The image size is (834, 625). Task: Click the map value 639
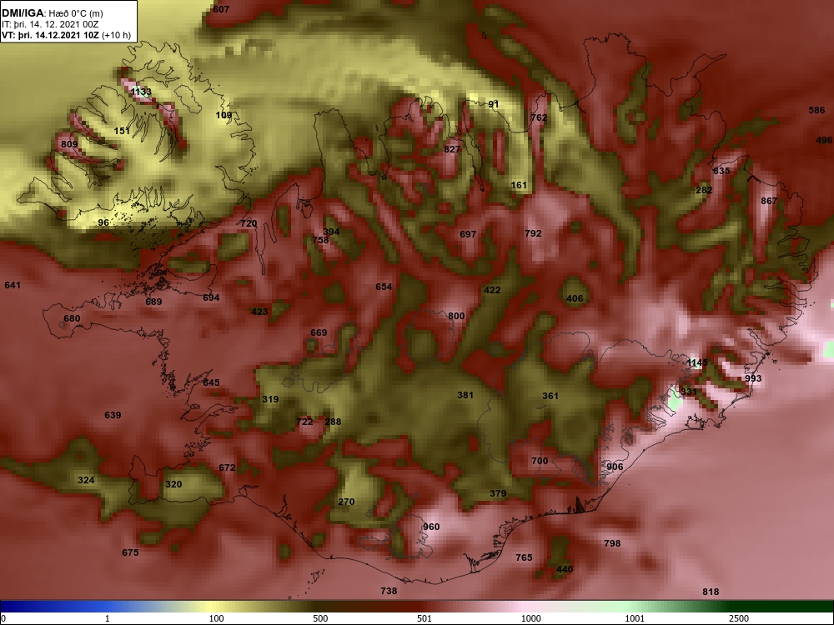(x=113, y=415)
